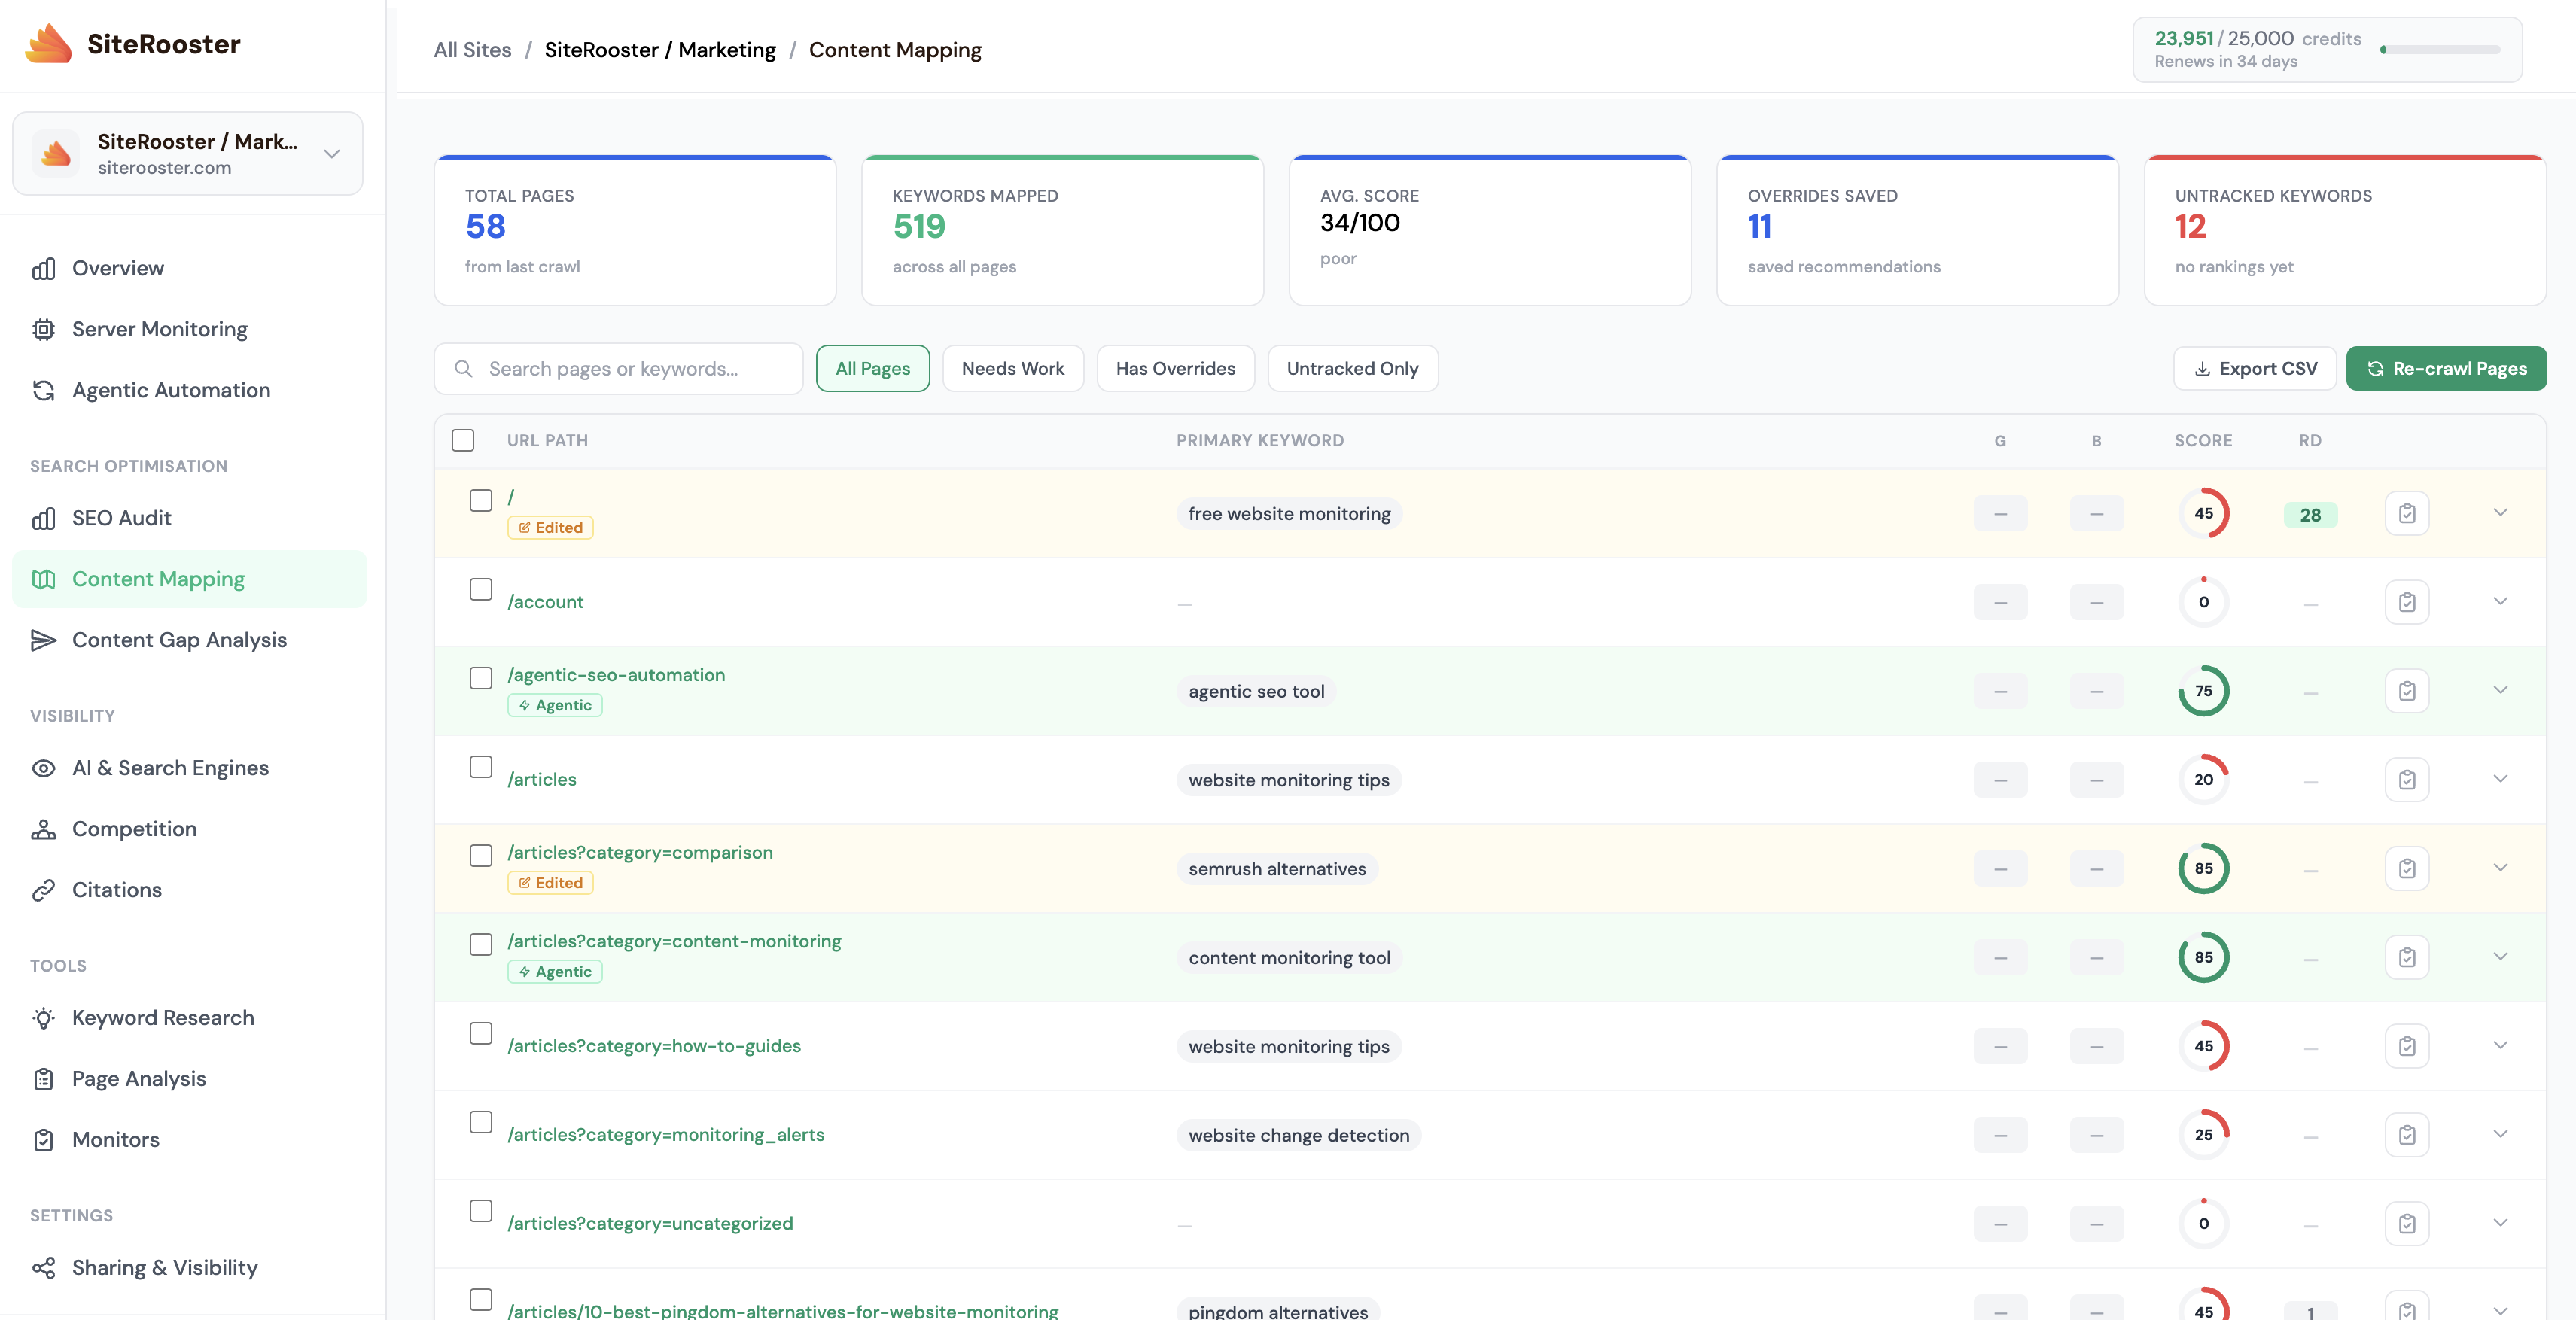
Task: Open the Citations panel icon
Action: click(44, 889)
